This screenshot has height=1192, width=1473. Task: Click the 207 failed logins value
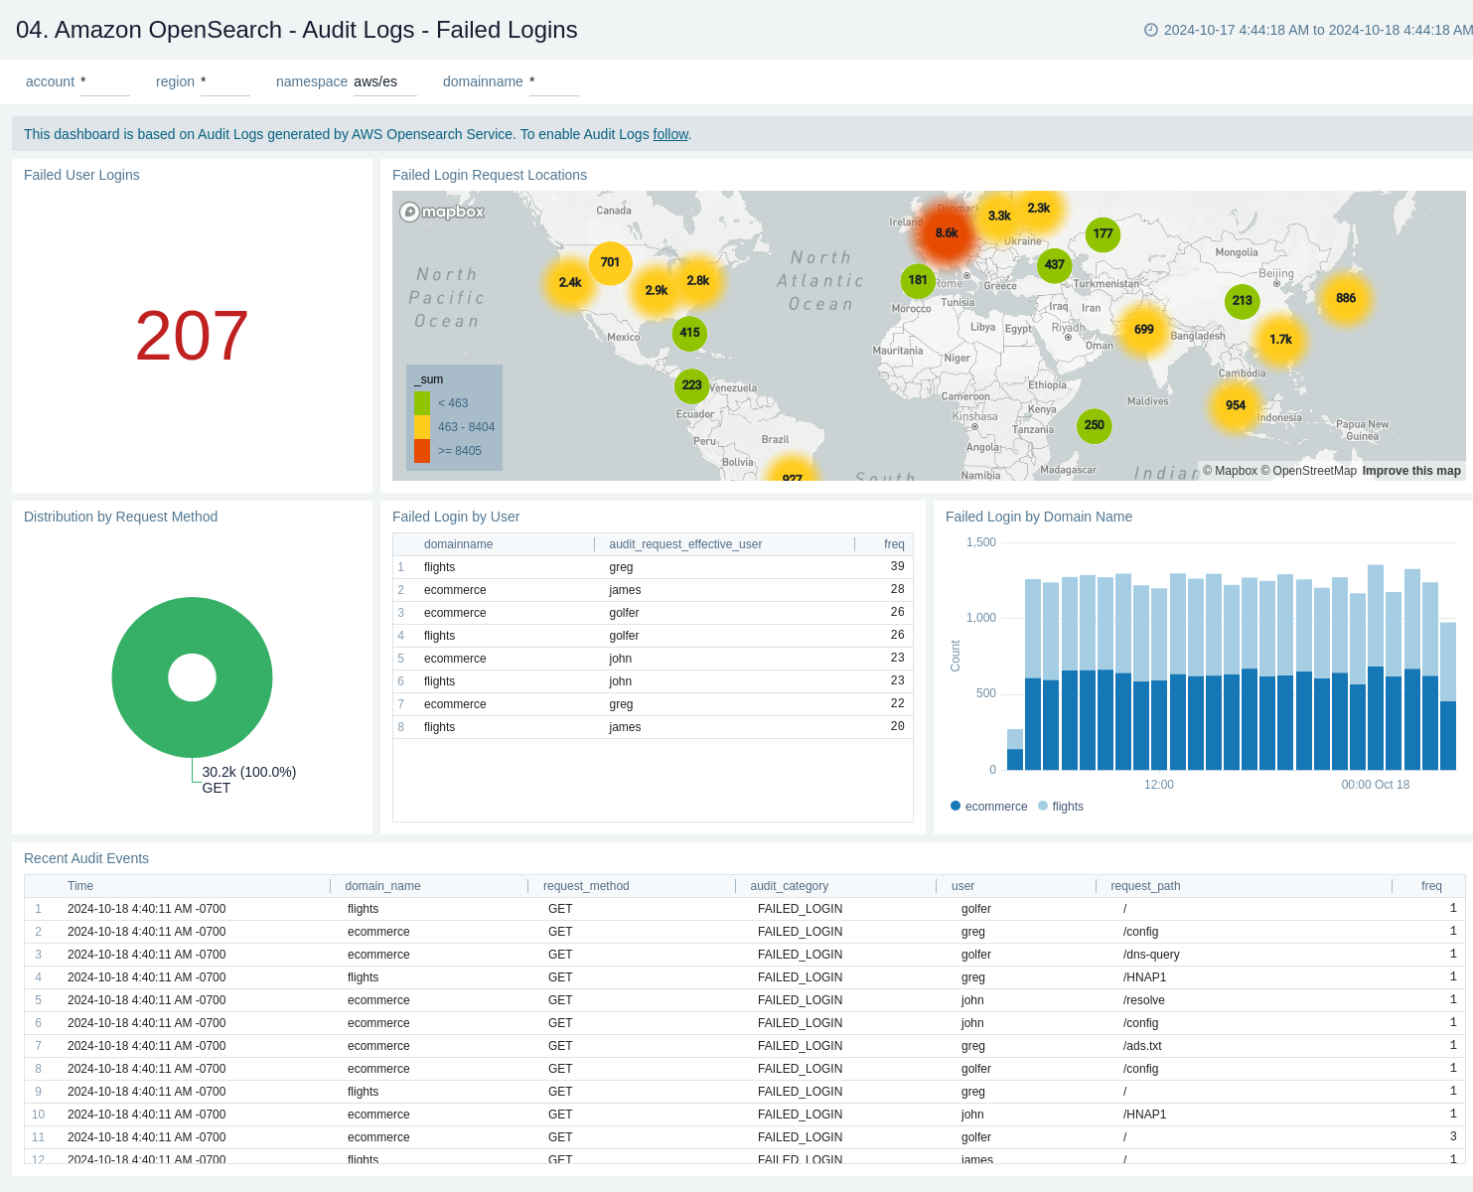(x=192, y=336)
